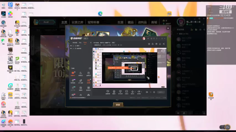Open the chat icon at friends panel bottom
The width and height of the screenshot is (236, 132).
click(178, 113)
